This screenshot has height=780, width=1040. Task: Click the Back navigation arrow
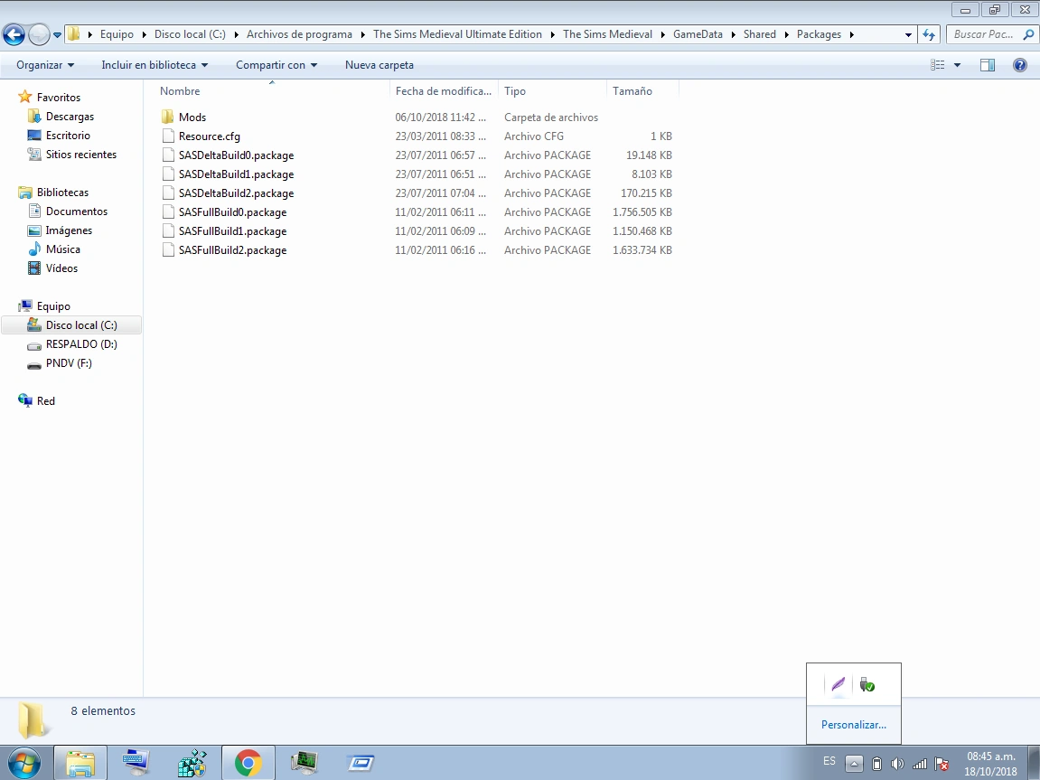click(x=14, y=35)
